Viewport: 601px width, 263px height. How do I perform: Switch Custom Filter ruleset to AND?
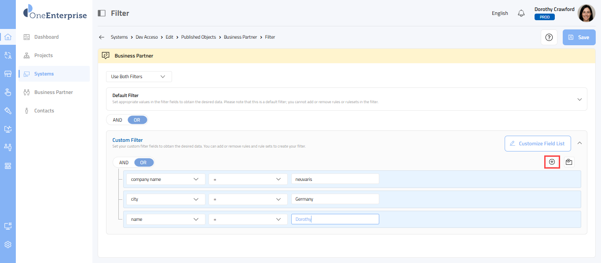click(x=124, y=162)
